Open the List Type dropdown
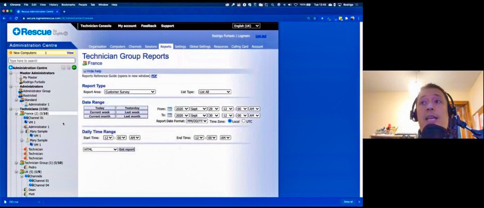The height and width of the screenshot is (208, 484). (x=215, y=92)
